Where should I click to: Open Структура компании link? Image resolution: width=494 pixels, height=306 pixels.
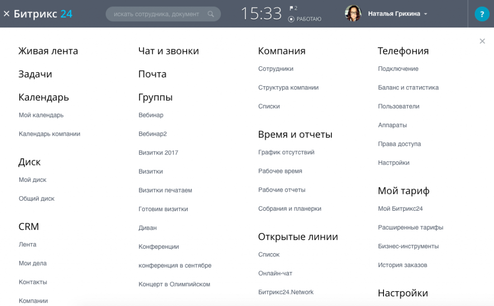tap(288, 88)
